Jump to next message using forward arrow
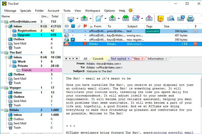The height and width of the screenshot is (134, 202). tap(73, 59)
